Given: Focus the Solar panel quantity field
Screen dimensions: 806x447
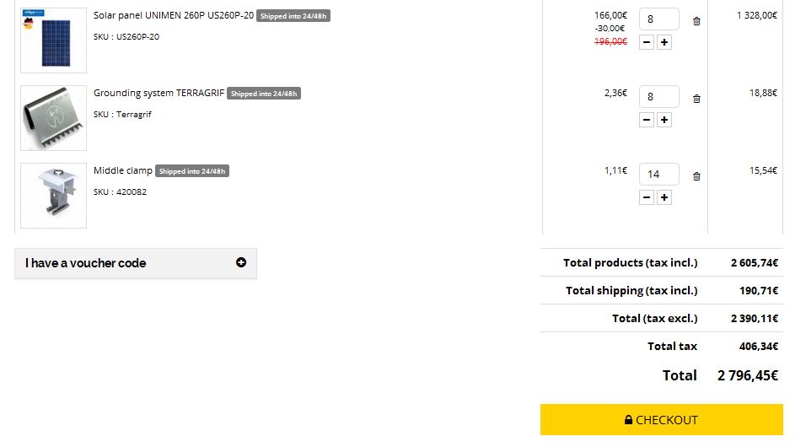Looking at the screenshot, I should [x=659, y=19].
